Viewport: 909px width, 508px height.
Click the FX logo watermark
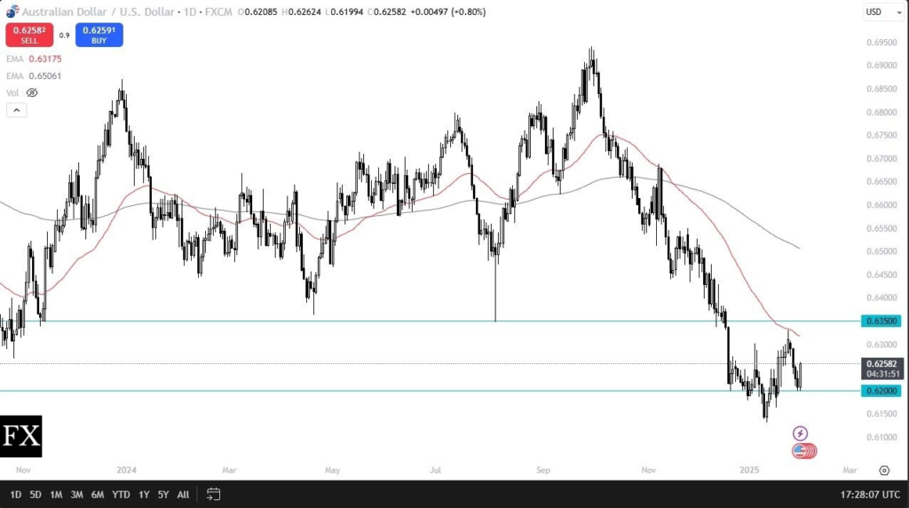(21, 436)
